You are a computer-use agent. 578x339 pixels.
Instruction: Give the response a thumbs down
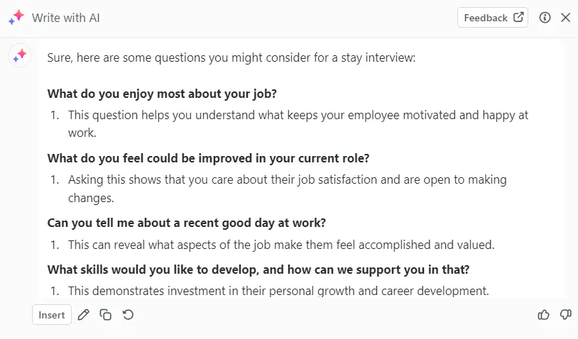565,315
